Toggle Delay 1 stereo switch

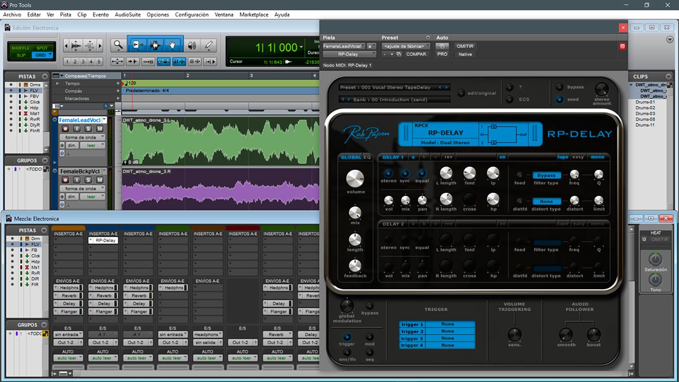[388, 173]
